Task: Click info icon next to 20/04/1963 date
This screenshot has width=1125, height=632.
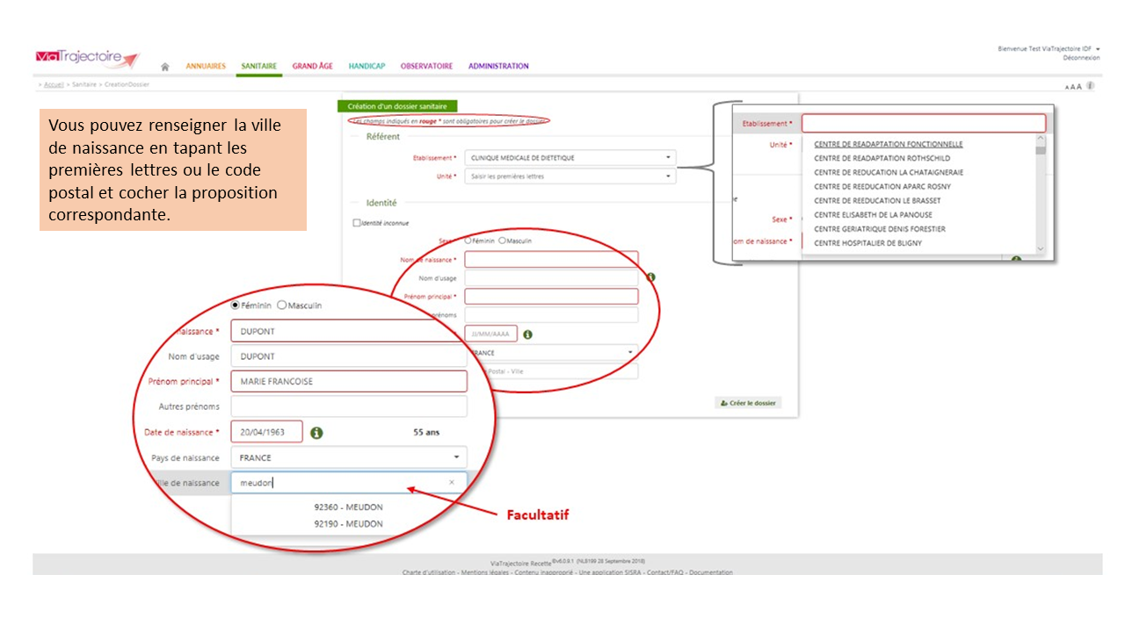Action: (316, 433)
